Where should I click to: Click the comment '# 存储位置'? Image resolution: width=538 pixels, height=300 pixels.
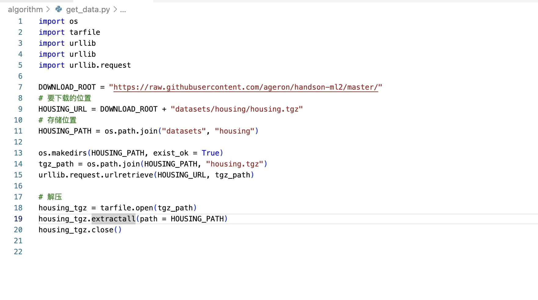point(57,120)
